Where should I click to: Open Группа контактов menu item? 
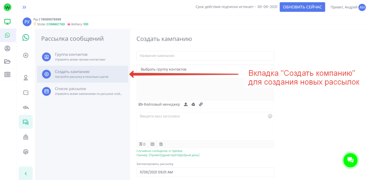[83, 57]
